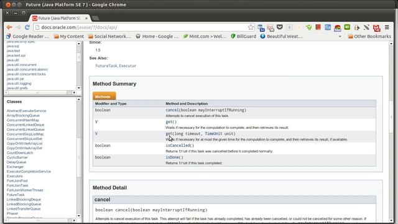
Task: Open the FutureTask class in Classes list
Action: pyautogui.click(x=16, y=195)
